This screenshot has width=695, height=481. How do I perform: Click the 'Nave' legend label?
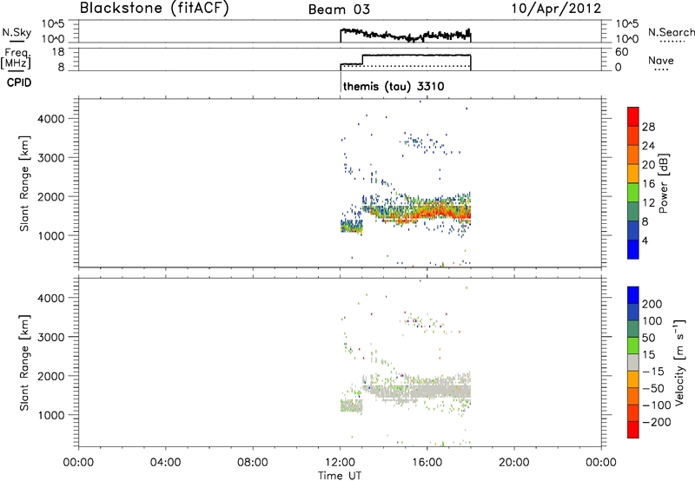[x=660, y=60]
